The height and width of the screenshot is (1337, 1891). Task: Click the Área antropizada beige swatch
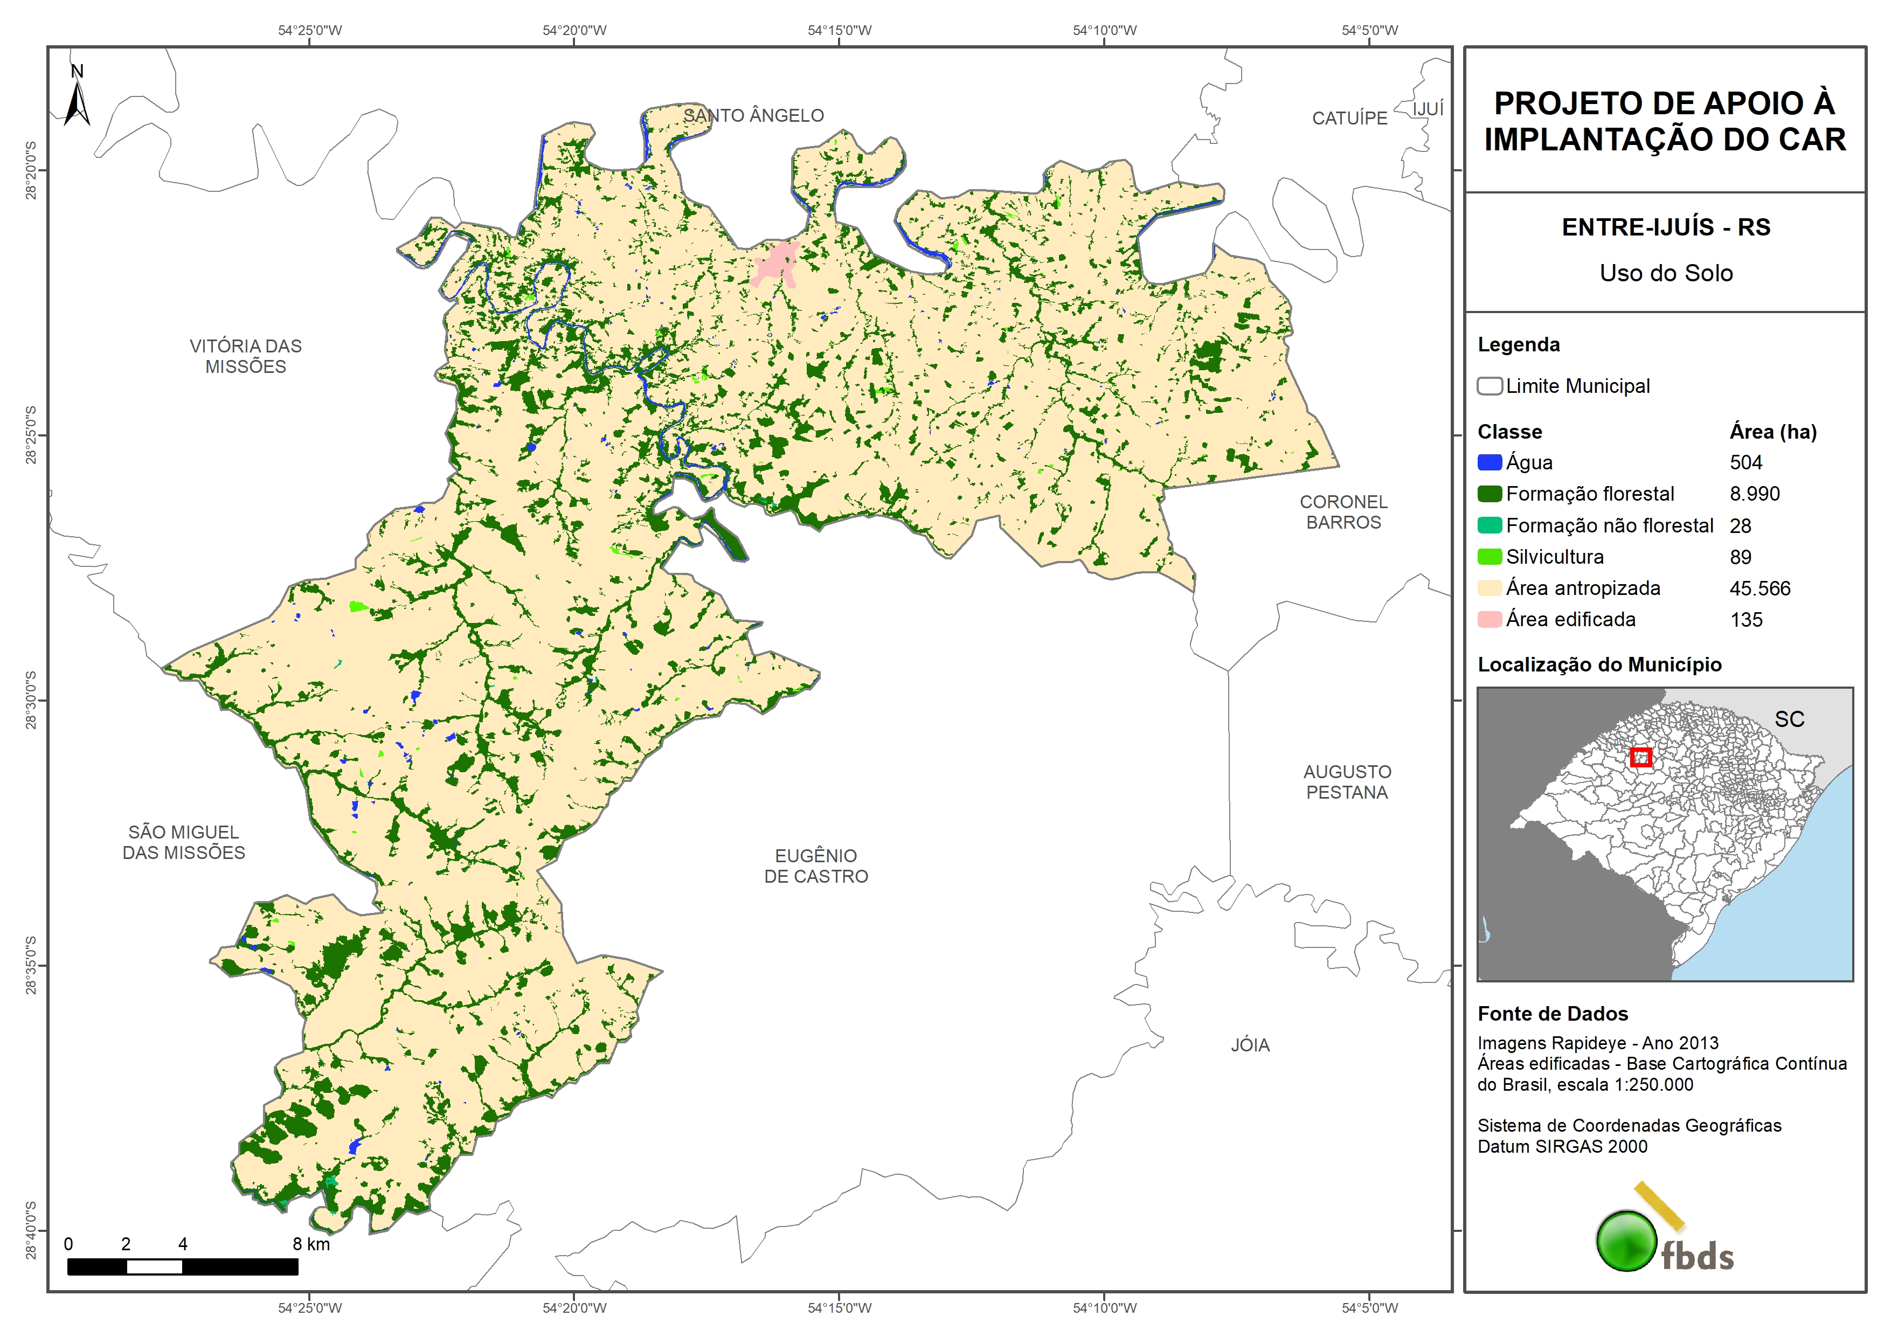tap(1489, 588)
